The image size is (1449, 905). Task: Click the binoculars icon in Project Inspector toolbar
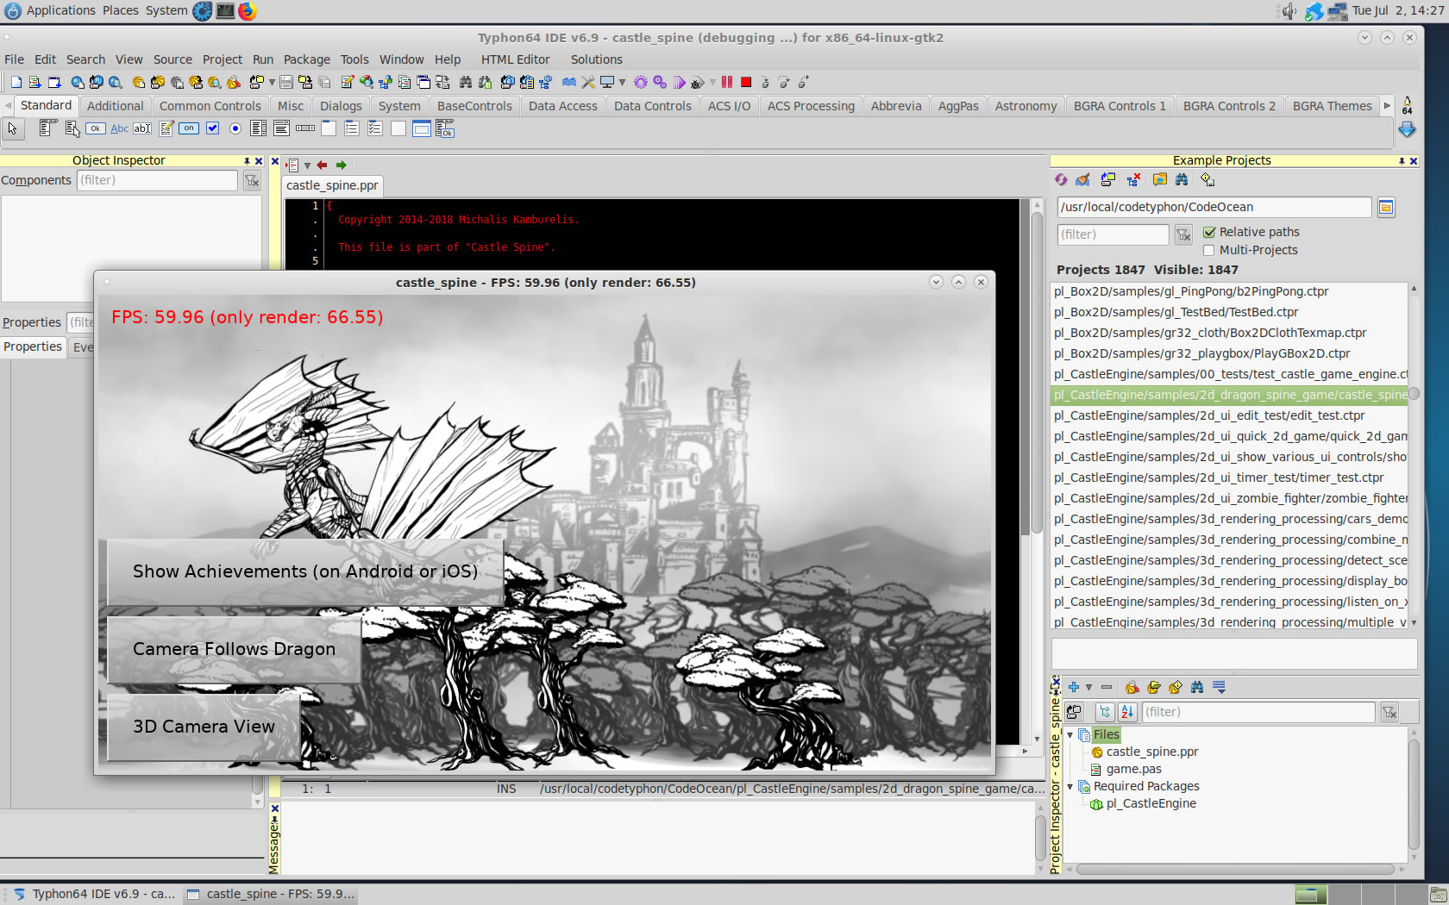point(1197,687)
